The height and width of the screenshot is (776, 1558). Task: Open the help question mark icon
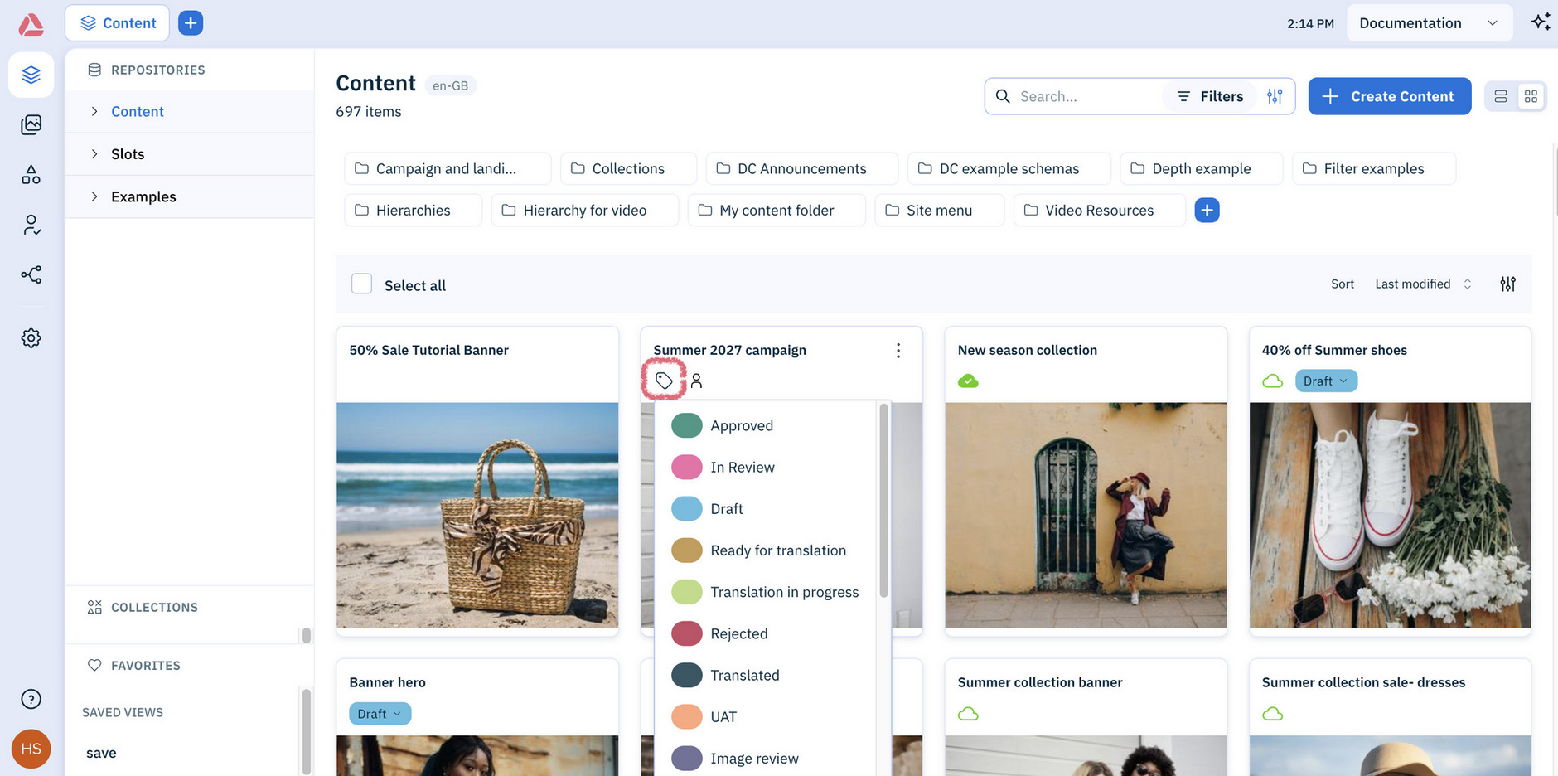[x=31, y=699]
